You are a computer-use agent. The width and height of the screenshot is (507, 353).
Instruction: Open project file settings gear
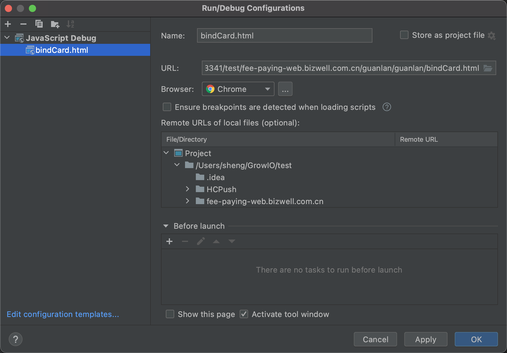(x=492, y=36)
